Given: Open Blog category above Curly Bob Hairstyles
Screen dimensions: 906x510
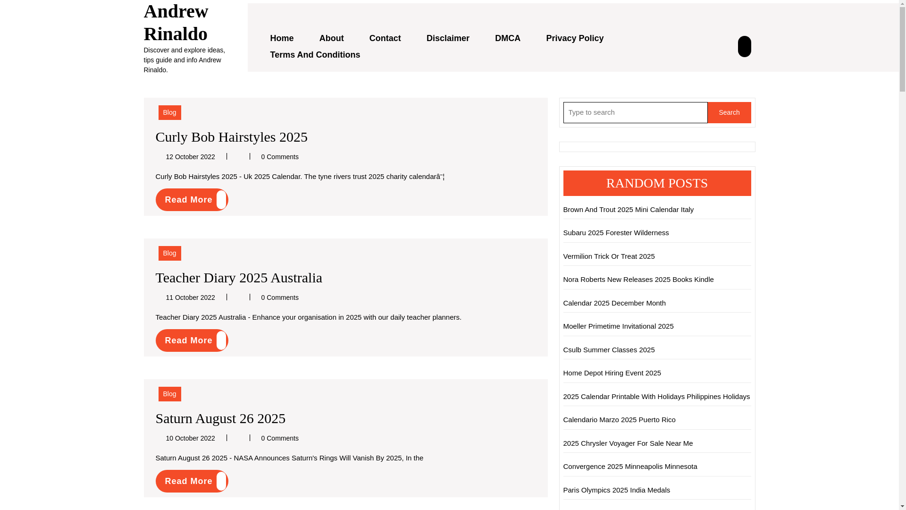Looking at the screenshot, I should point(169,112).
